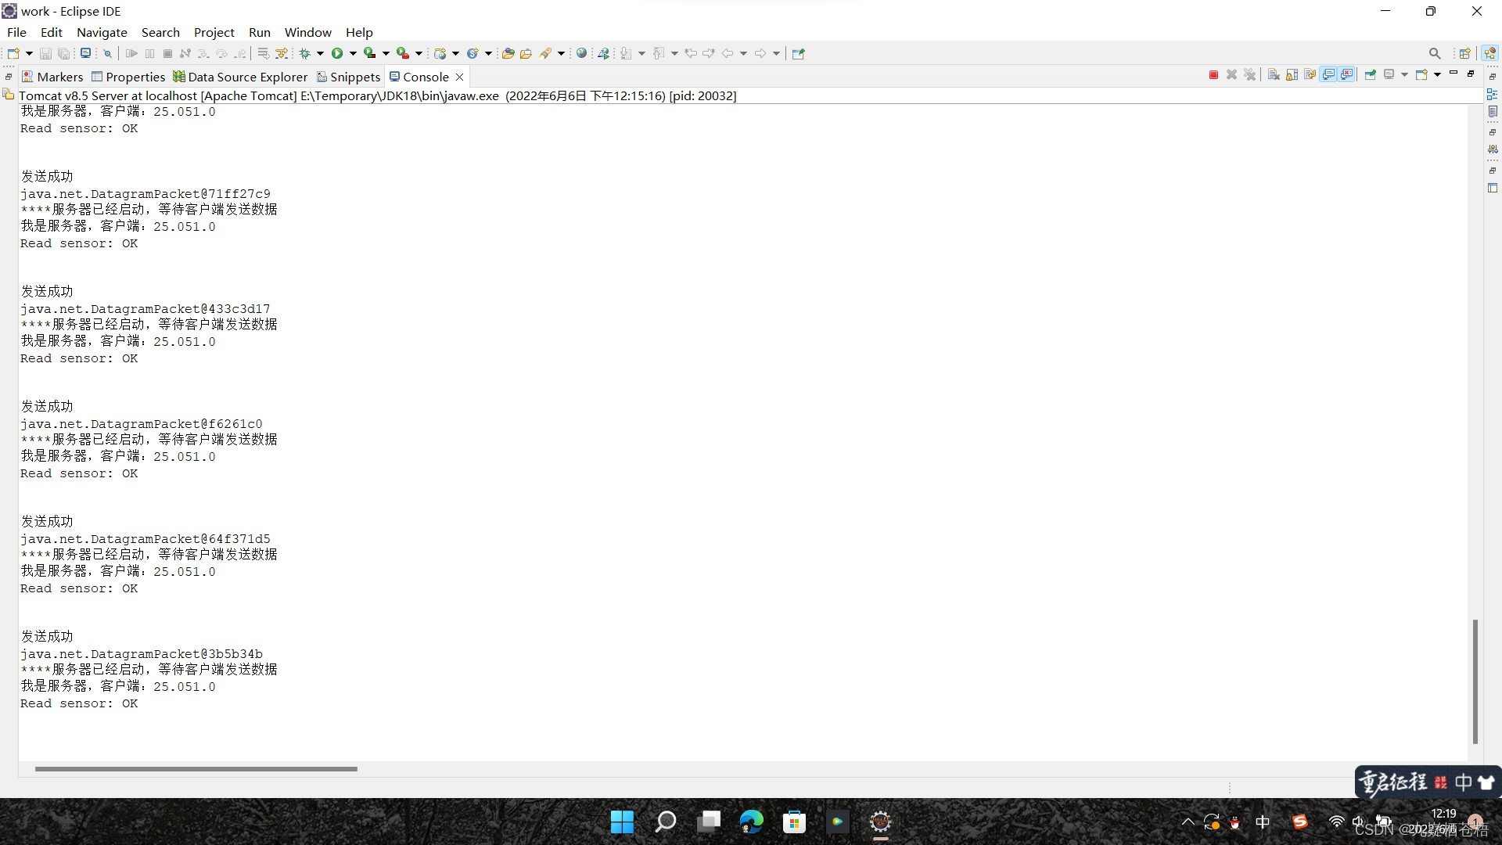Image resolution: width=1502 pixels, height=845 pixels.
Task: Click the vertical console scrollbar thumb
Action: pyautogui.click(x=1475, y=681)
